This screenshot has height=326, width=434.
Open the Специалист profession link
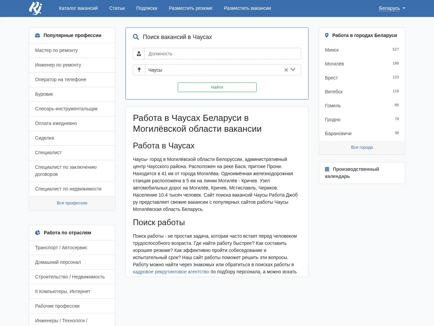72,152
